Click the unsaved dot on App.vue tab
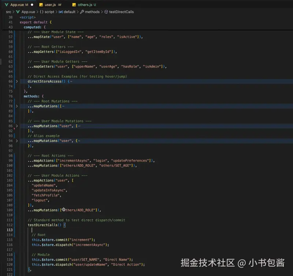293x276 pixels. point(32,5)
